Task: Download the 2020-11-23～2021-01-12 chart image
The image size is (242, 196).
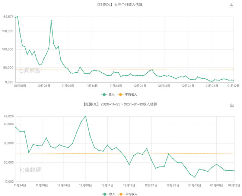Action: point(232,105)
